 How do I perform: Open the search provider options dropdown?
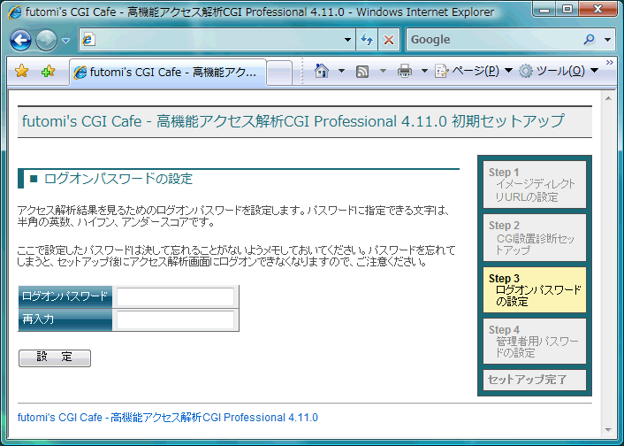click(x=608, y=40)
